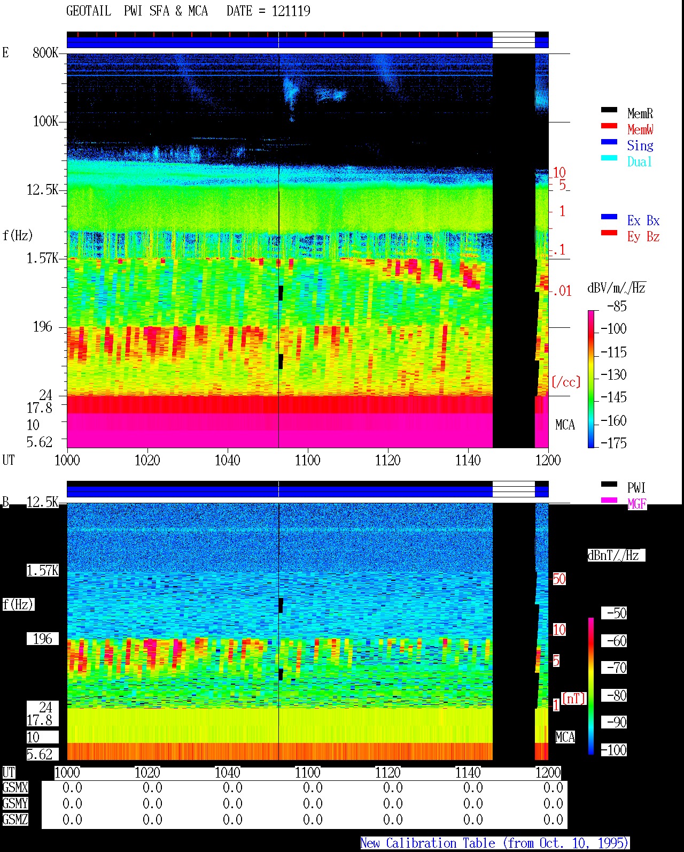684x852 pixels.
Task: Click the 'Dual' legend label
Action: (x=640, y=162)
